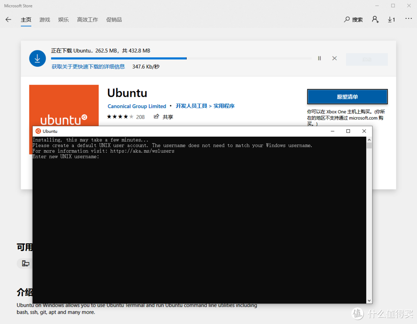Image resolution: width=417 pixels, height=324 pixels.
Task: Open the 促销品 tab
Action: point(114,20)
